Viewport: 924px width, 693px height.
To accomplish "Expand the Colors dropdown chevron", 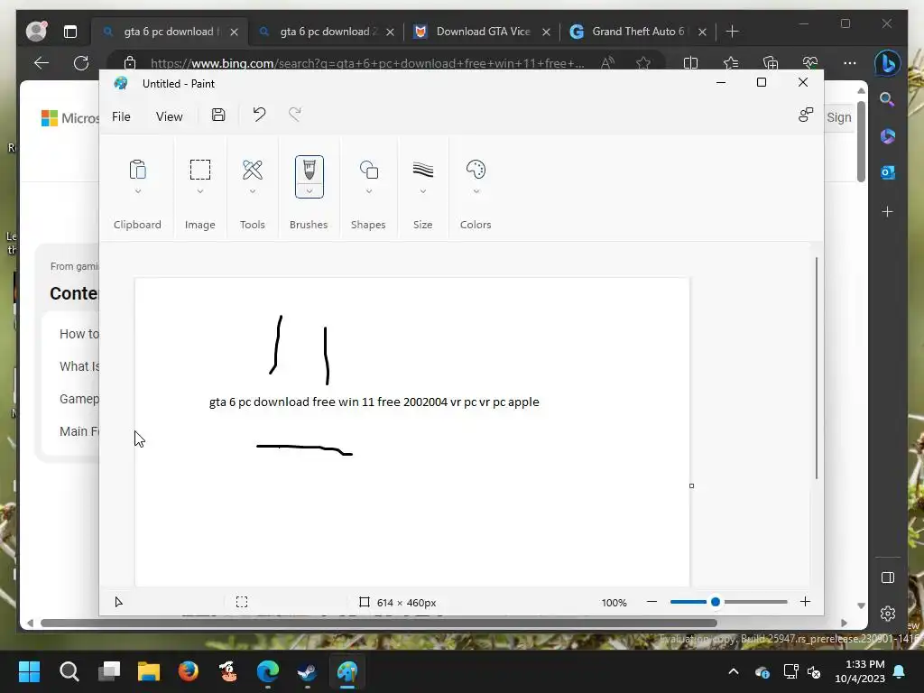I will (x=476, y=191).
